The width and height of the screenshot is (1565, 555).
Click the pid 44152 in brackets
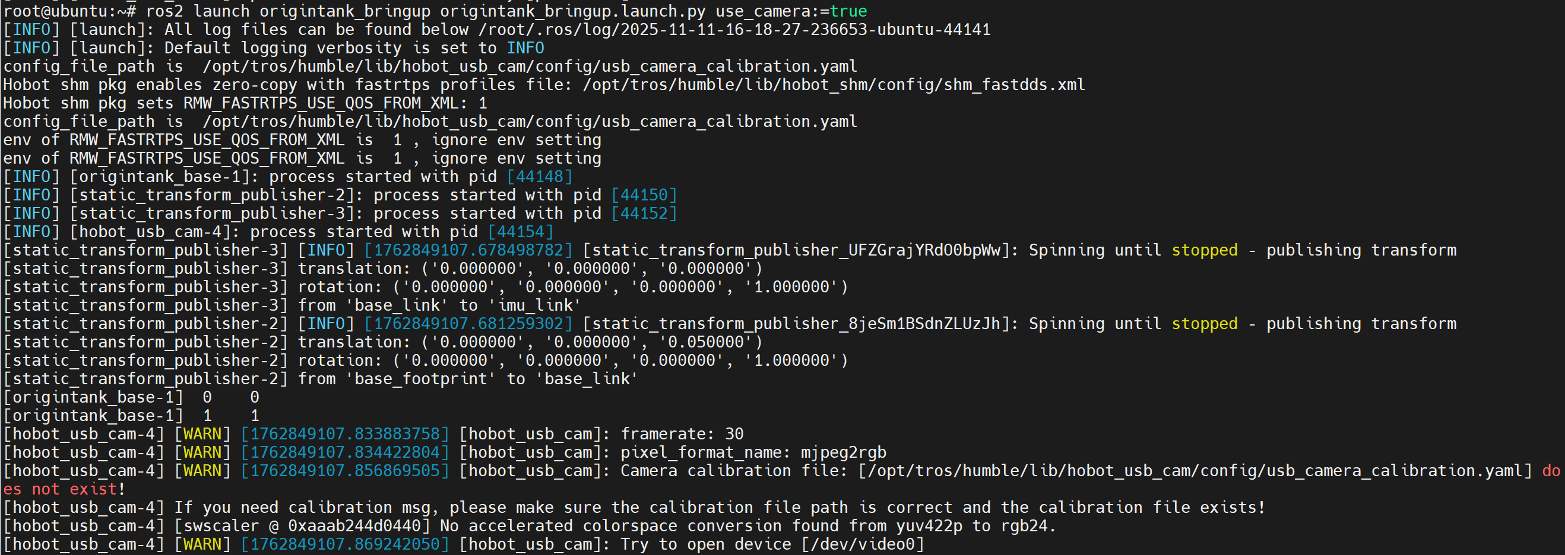coord(644,213)
